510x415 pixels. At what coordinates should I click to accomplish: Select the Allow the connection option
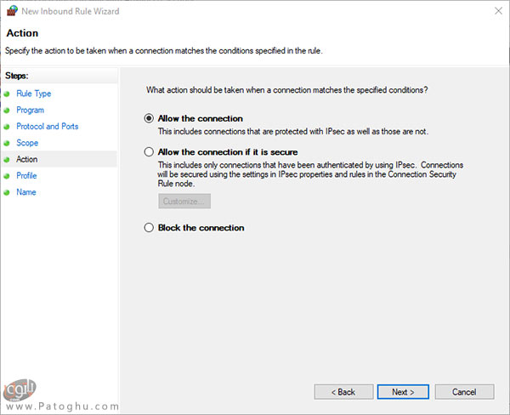[150, 119]
